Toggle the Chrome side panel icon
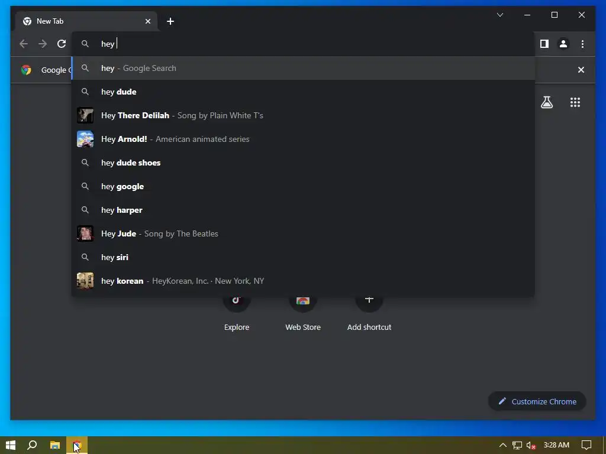This screenshot has width=606, height=454. (544, 44)
